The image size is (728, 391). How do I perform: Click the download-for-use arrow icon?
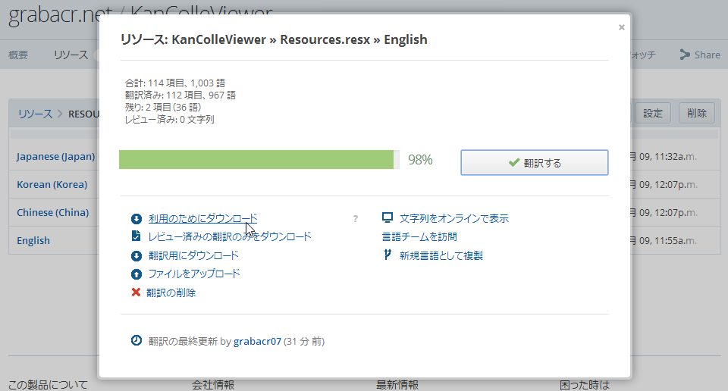136,218
